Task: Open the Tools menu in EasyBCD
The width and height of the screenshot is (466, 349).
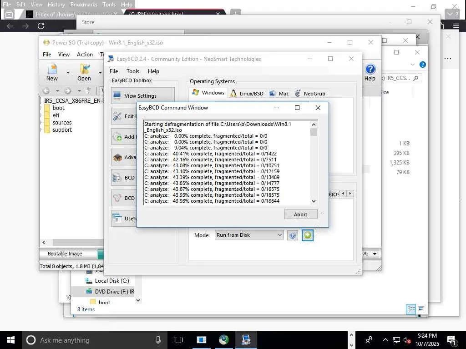Action: 133,71
